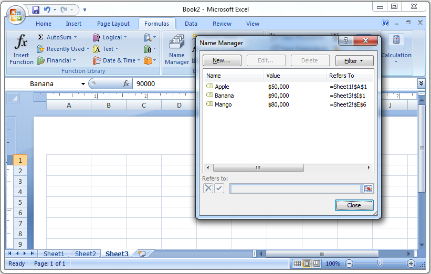Click the fx button in formula bar
This screenshot has width=431, height=274.
point(126,83)
